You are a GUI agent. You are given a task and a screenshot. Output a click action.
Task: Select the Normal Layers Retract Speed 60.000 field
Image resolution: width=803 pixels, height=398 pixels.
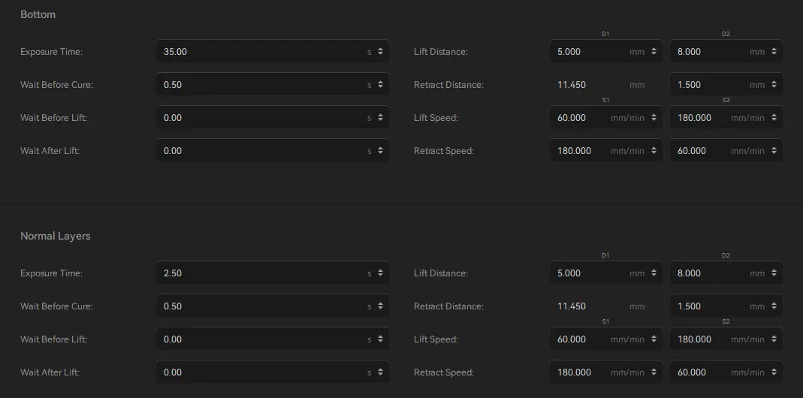(726, 372)
